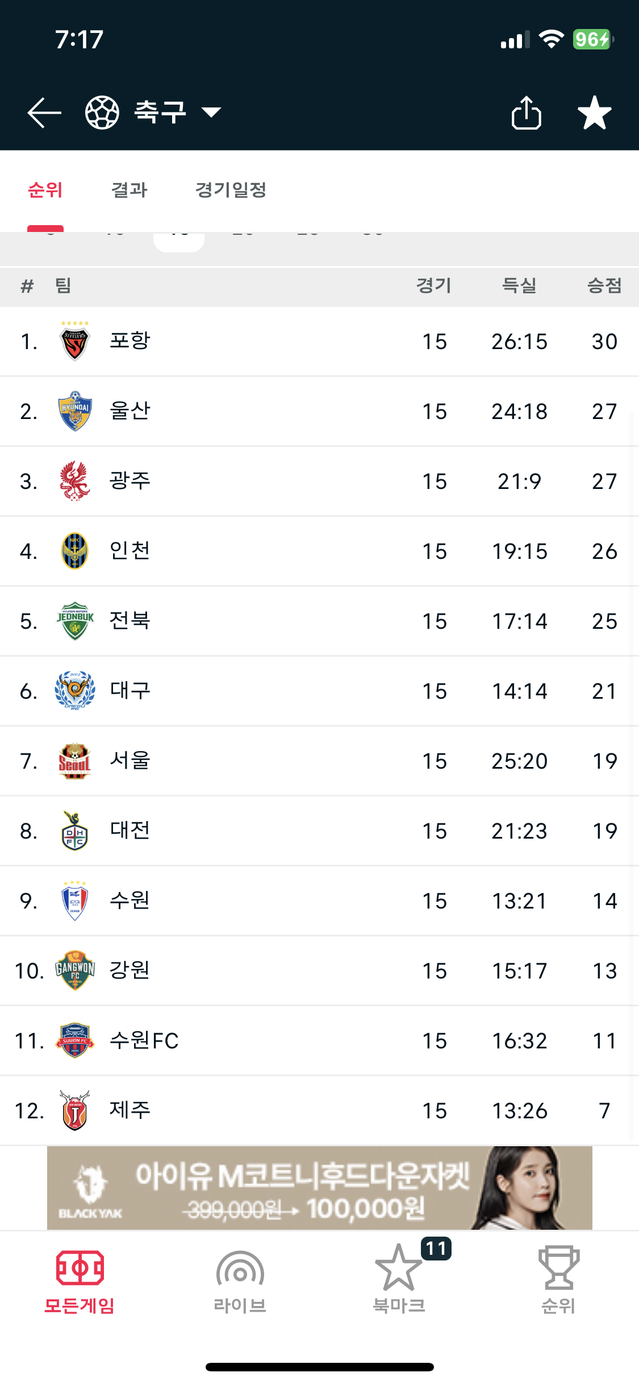Open 순위 trophy in bottom navigation
Viewport: 639px width, 1385px height.
(559, 1282)
